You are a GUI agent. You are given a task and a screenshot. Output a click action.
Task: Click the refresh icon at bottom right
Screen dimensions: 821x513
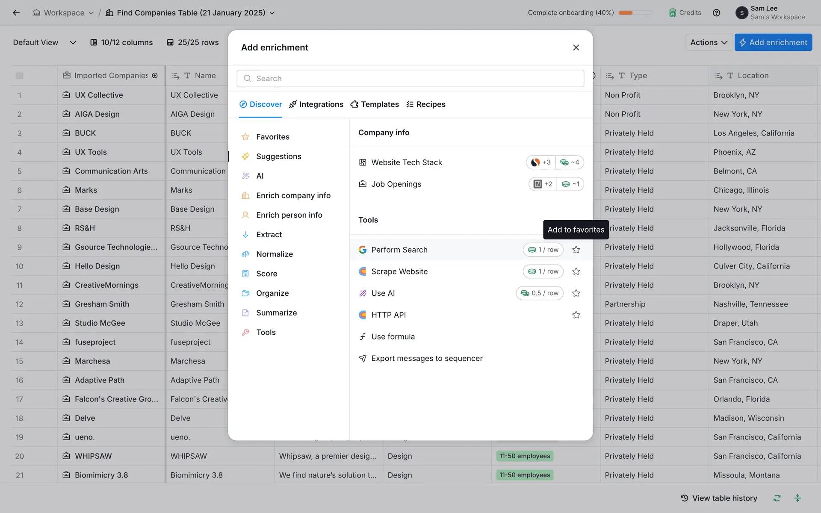777,498
